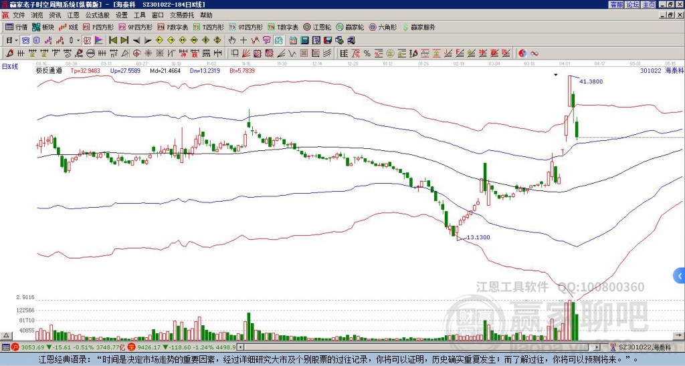
Task: Open the 文件 menu
Action: click(19, 15)
